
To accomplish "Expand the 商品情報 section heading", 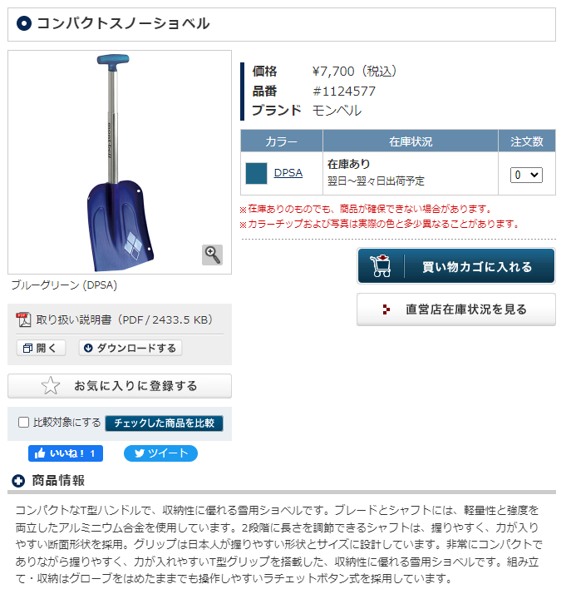I will pyautogui.click(x=58, y=481).
